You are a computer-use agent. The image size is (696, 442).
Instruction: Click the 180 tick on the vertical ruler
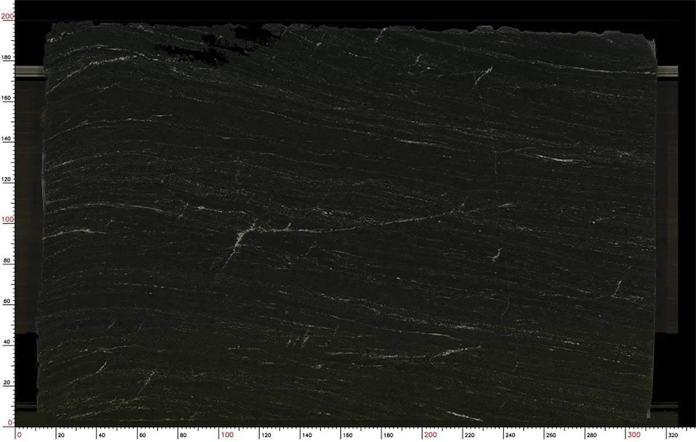(6, 57)
